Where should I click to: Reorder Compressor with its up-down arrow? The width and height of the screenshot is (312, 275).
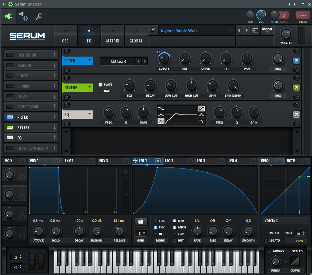click(x=55, y=107)
